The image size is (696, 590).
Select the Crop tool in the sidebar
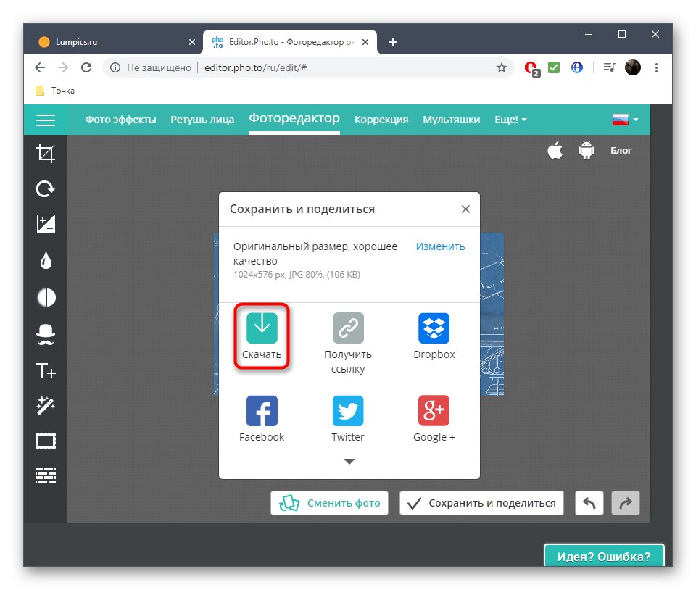click(45, 153)
